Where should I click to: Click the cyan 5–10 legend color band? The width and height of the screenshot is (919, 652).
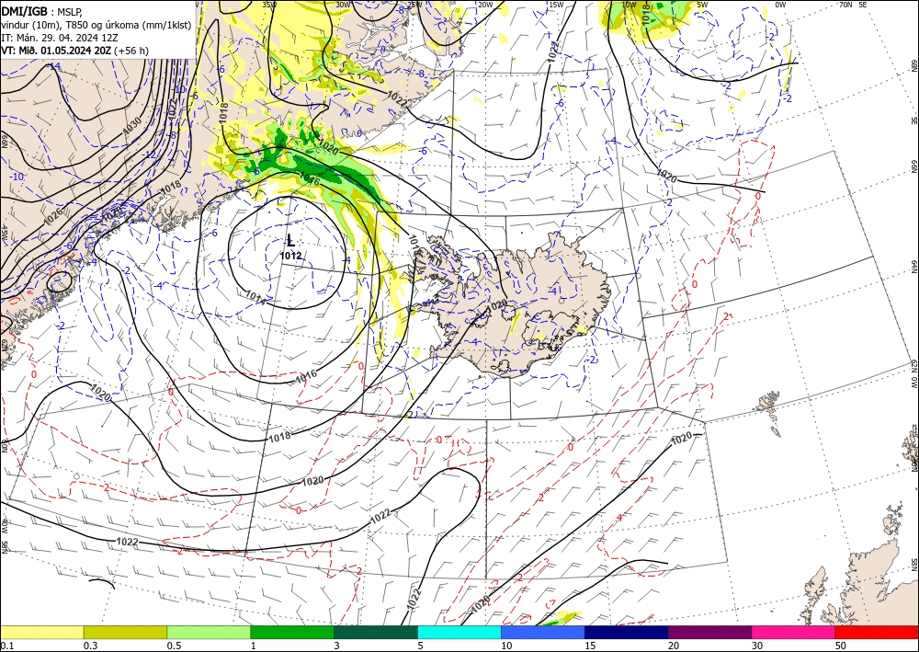coord(459,632)
